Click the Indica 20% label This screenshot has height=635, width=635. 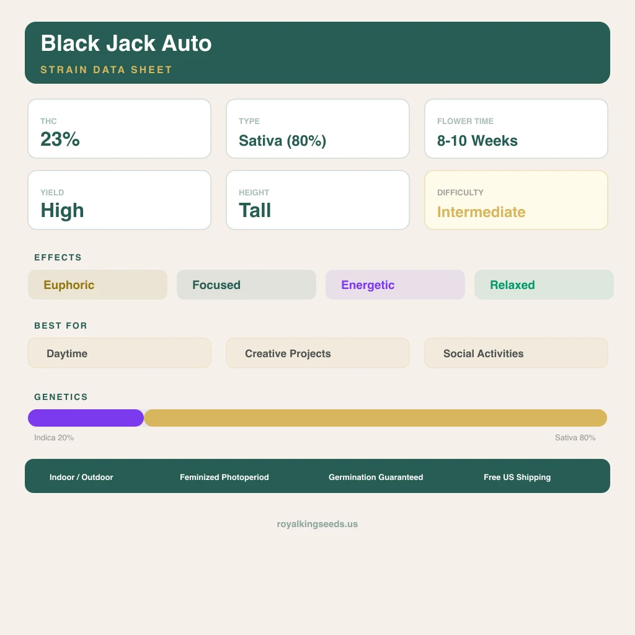[x=54, y=438]
